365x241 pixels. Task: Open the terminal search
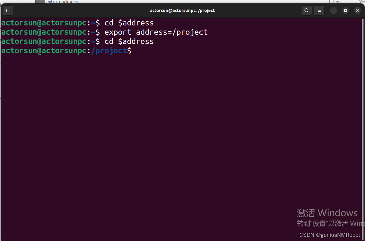(x=307, y=10)
